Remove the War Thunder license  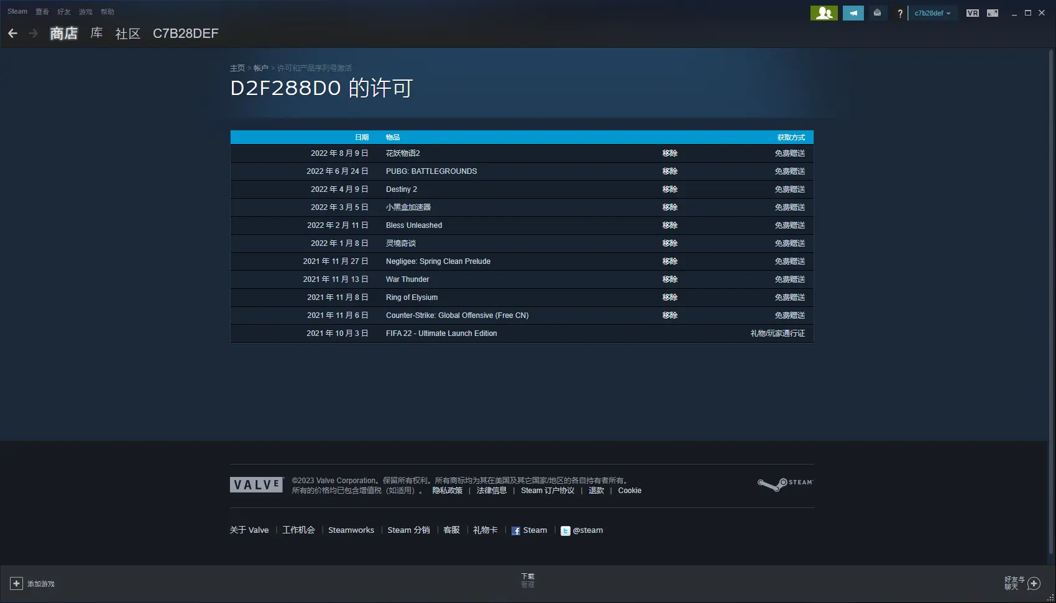[670, 279]
